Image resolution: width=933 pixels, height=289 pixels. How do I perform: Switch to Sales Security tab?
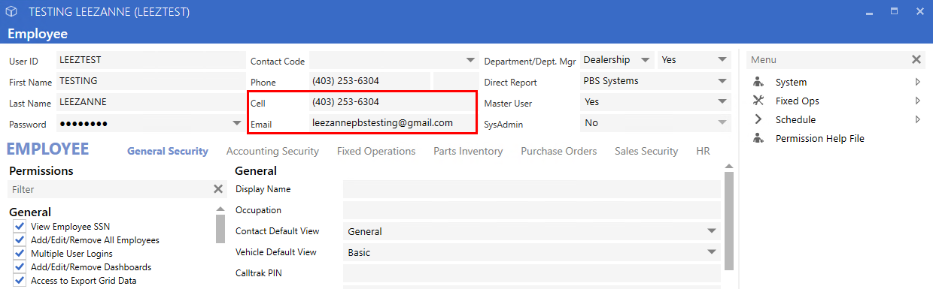coord(646,151)
